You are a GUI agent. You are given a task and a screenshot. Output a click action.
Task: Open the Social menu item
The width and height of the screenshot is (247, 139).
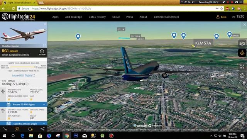coord(116,17)
